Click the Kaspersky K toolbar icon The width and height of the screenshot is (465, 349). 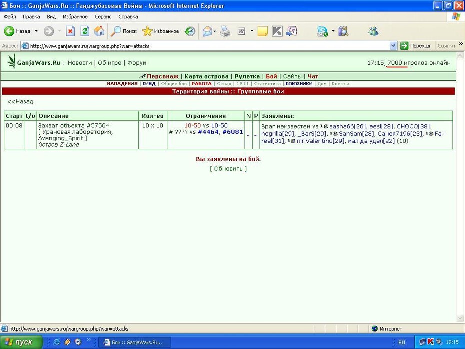point(277,31)
